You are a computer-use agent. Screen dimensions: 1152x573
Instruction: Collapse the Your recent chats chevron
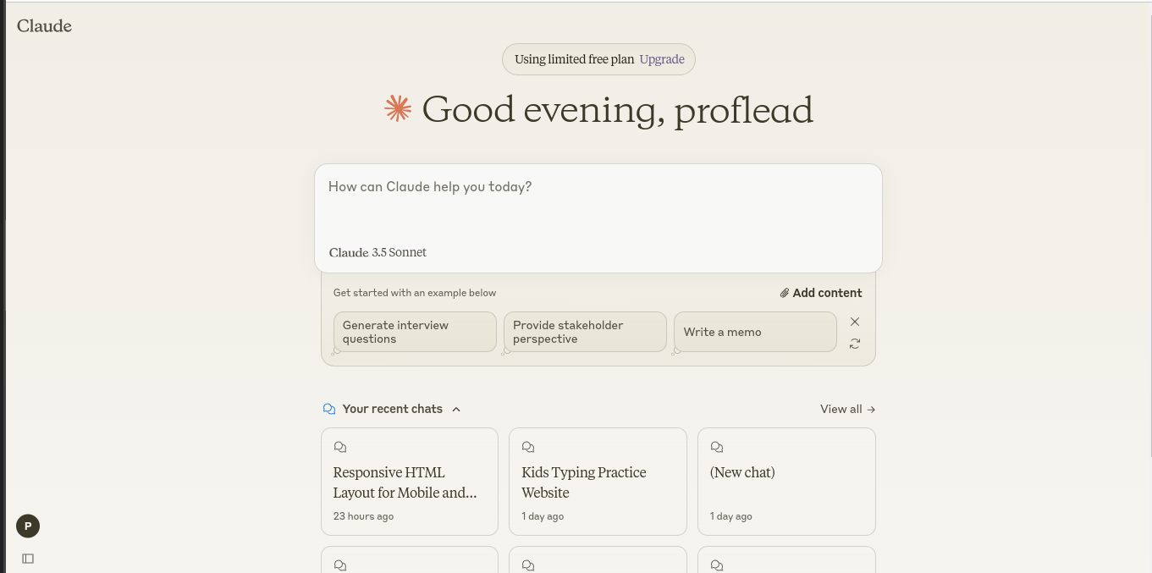[456, 409]
